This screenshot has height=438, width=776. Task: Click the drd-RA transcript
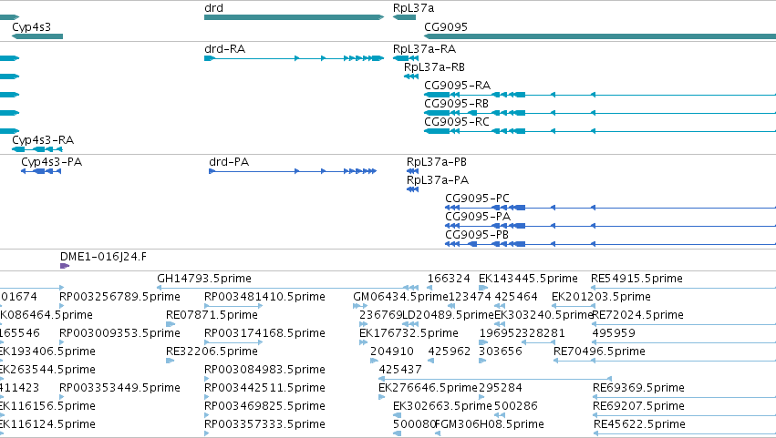[294, 58]
